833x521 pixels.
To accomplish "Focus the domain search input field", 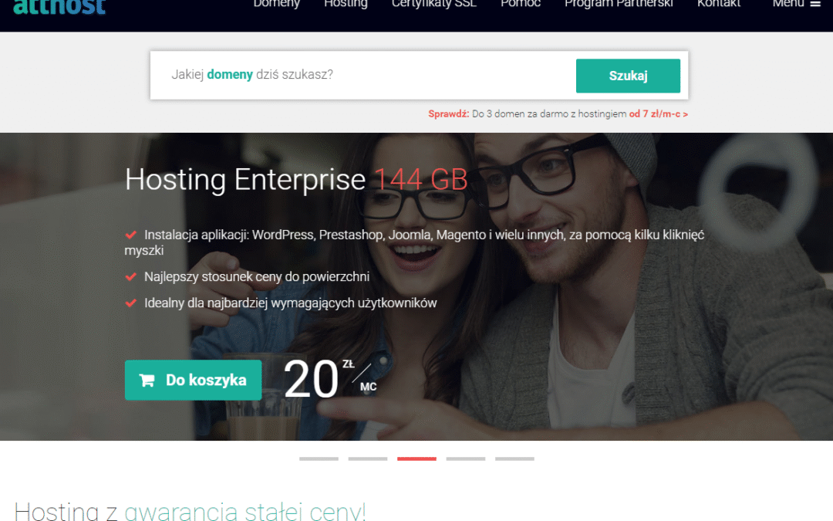I will coord(363,75).
